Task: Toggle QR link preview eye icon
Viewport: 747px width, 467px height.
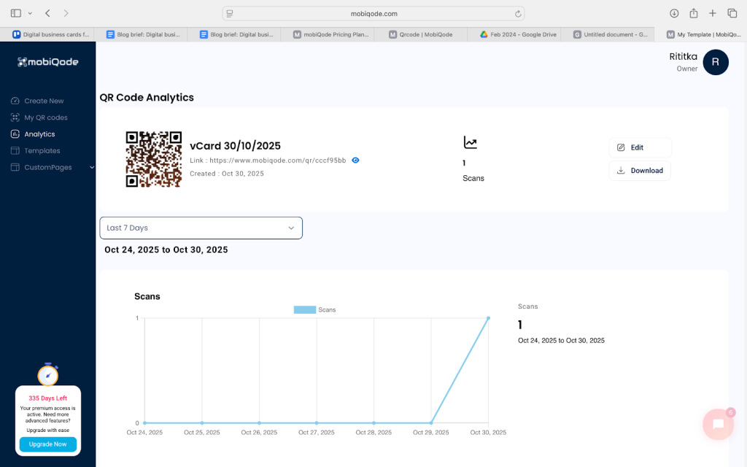Action: pos(356,160)
